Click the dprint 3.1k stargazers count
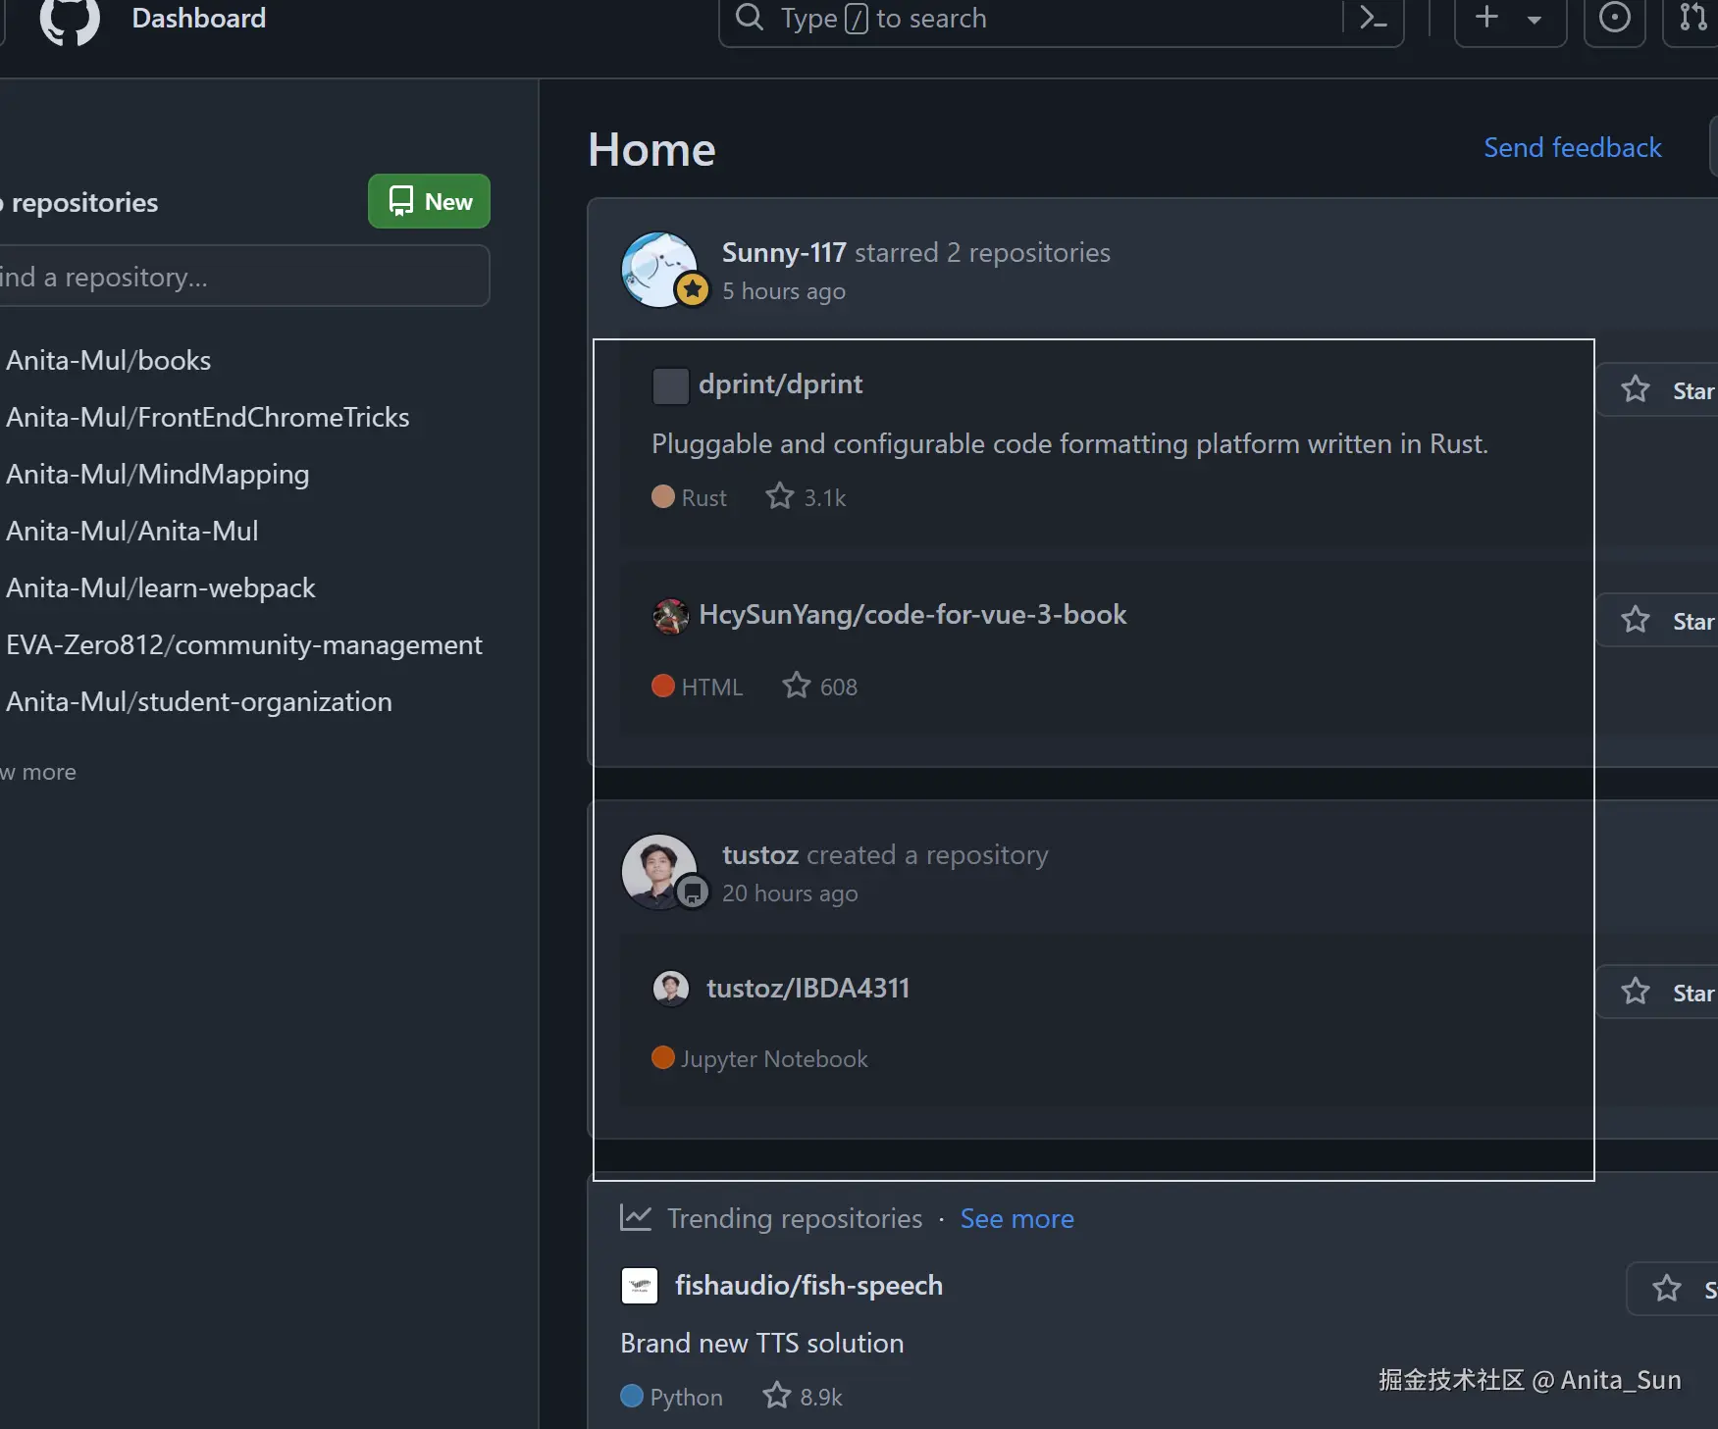Image resolution: width=1718 pixels, height=1429 pixels. [807, 497]
